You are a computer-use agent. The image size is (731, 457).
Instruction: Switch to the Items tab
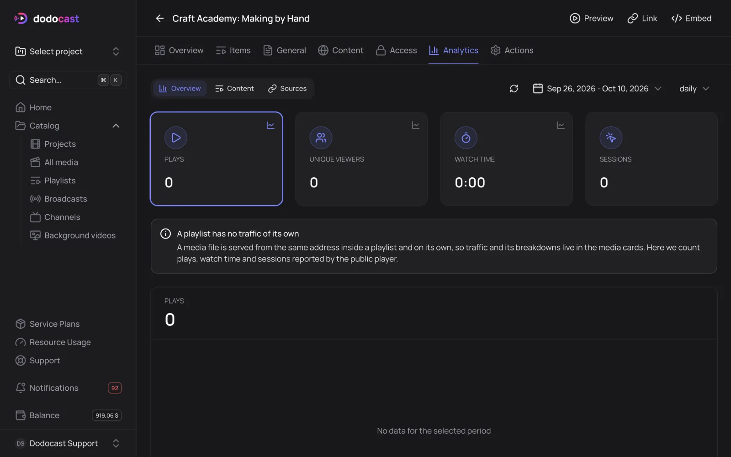[233, 50]
